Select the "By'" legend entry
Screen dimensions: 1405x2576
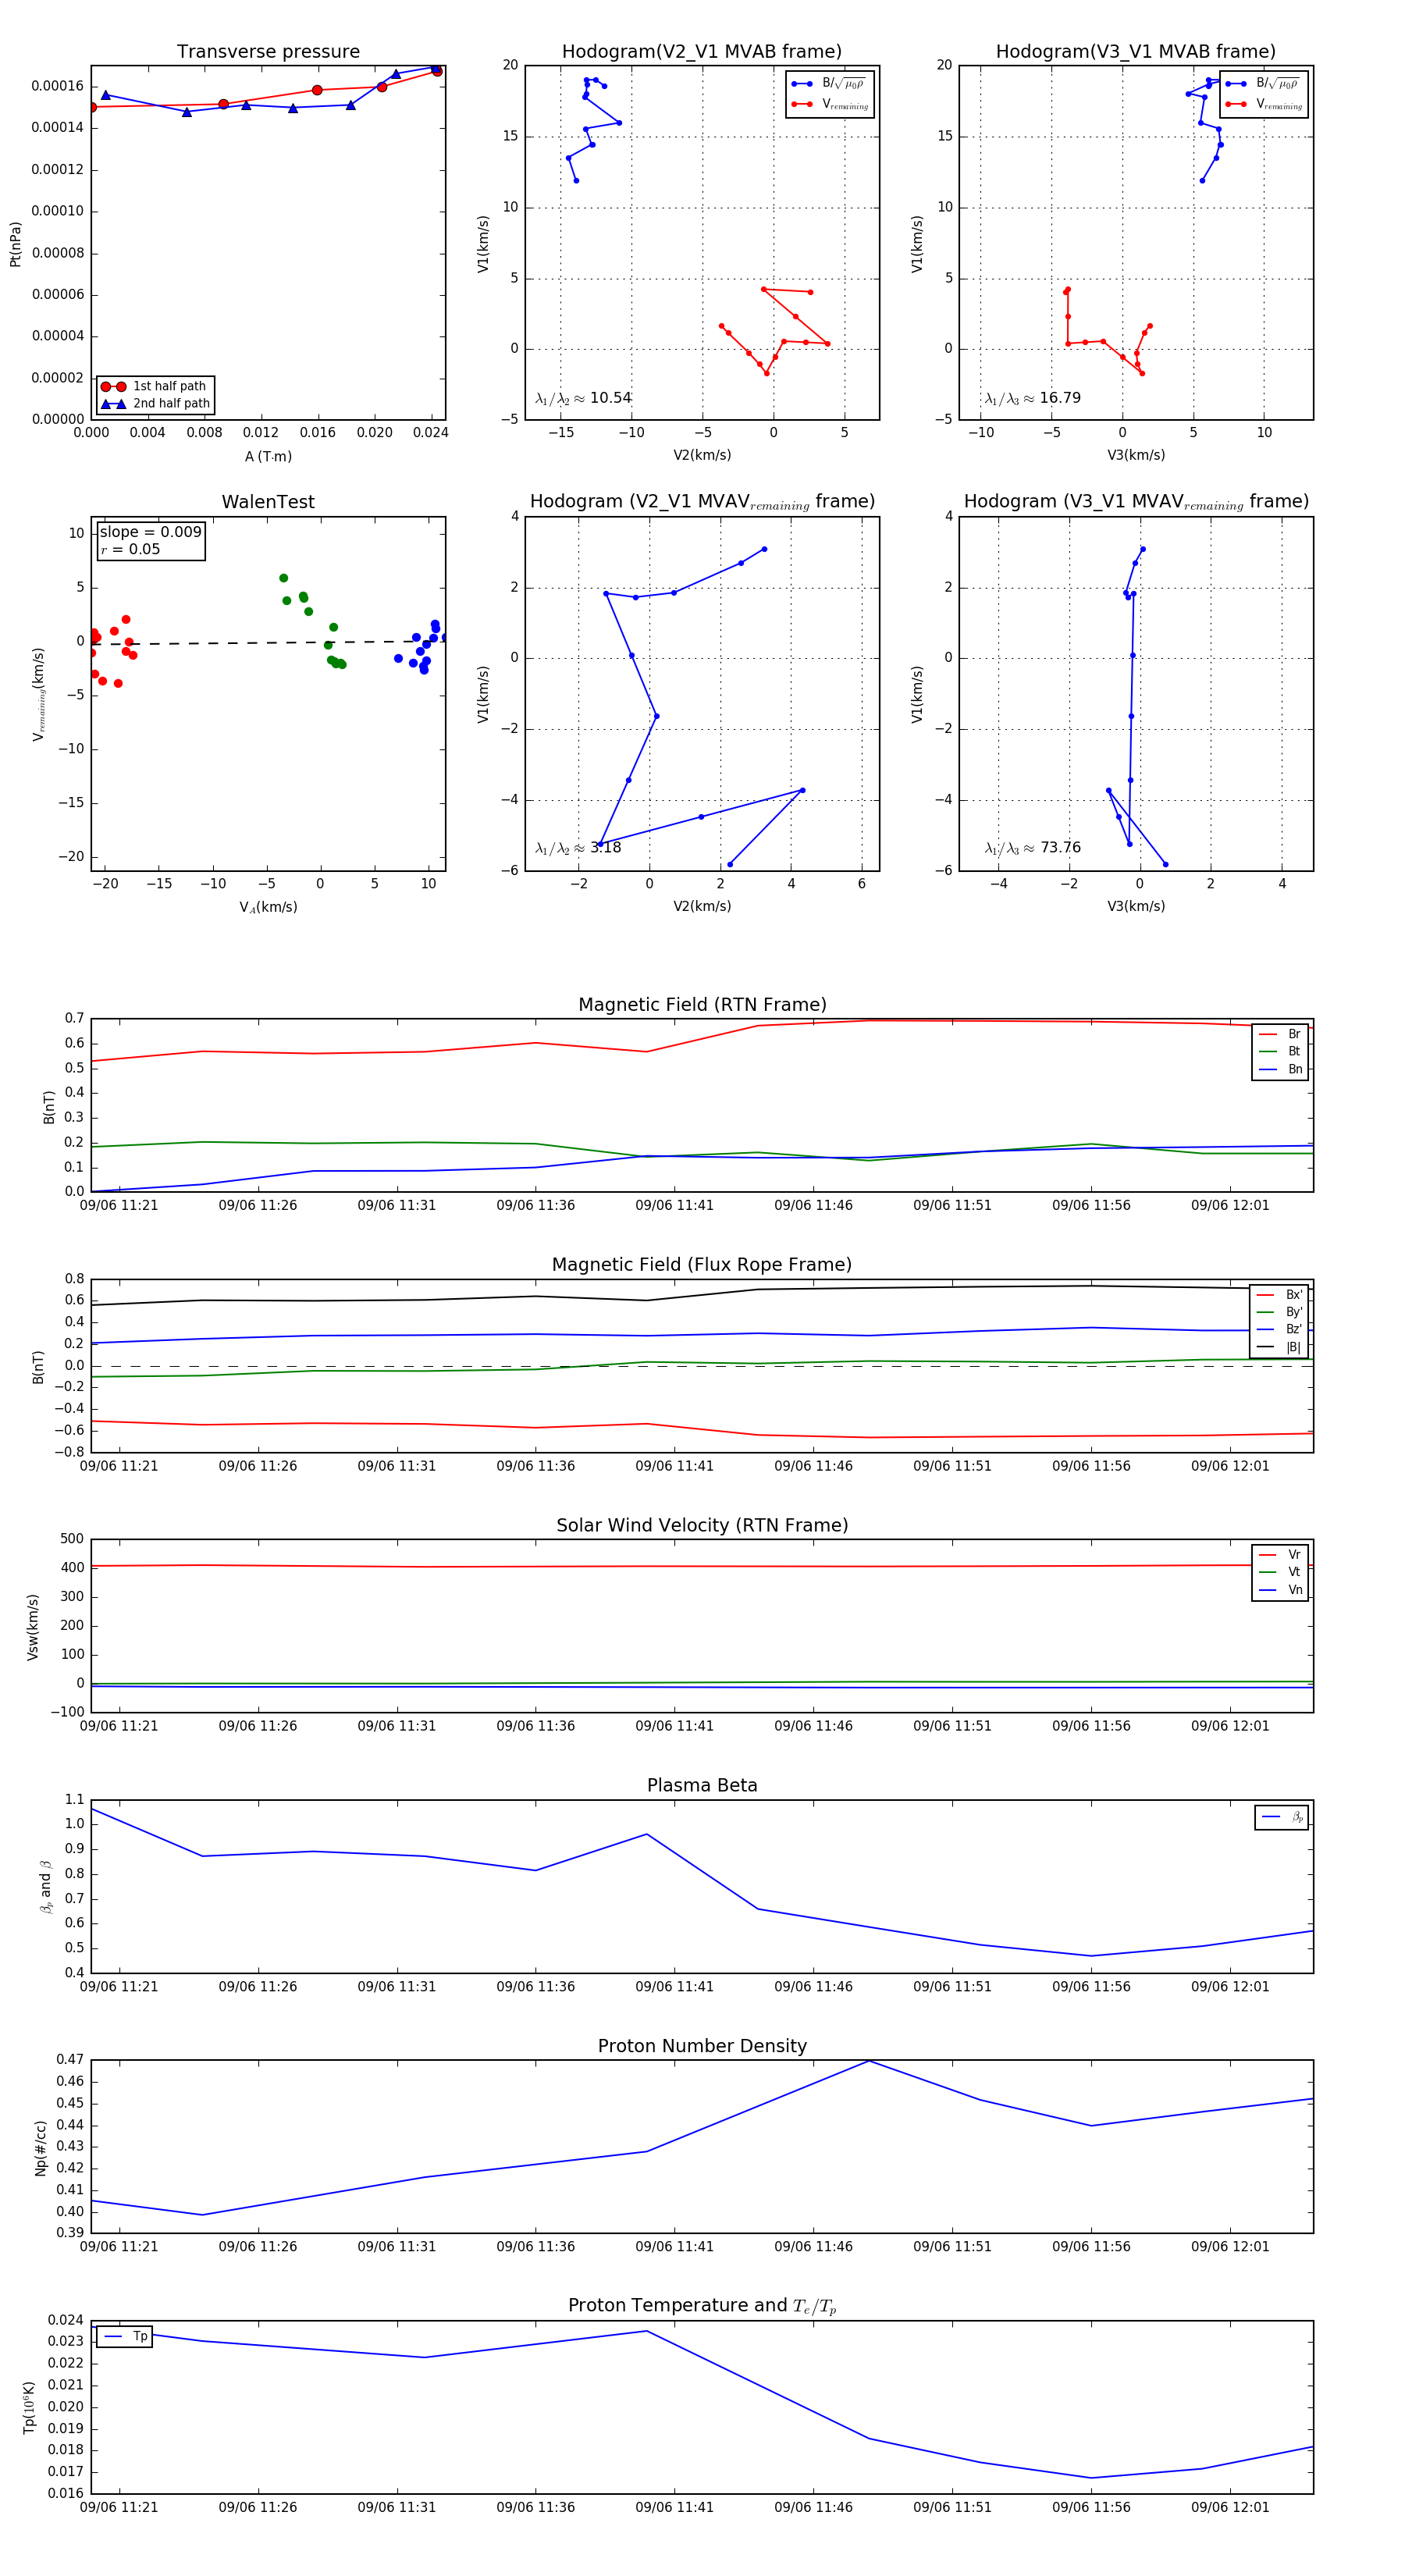pyautogui.click(x=1279, y=1312)
